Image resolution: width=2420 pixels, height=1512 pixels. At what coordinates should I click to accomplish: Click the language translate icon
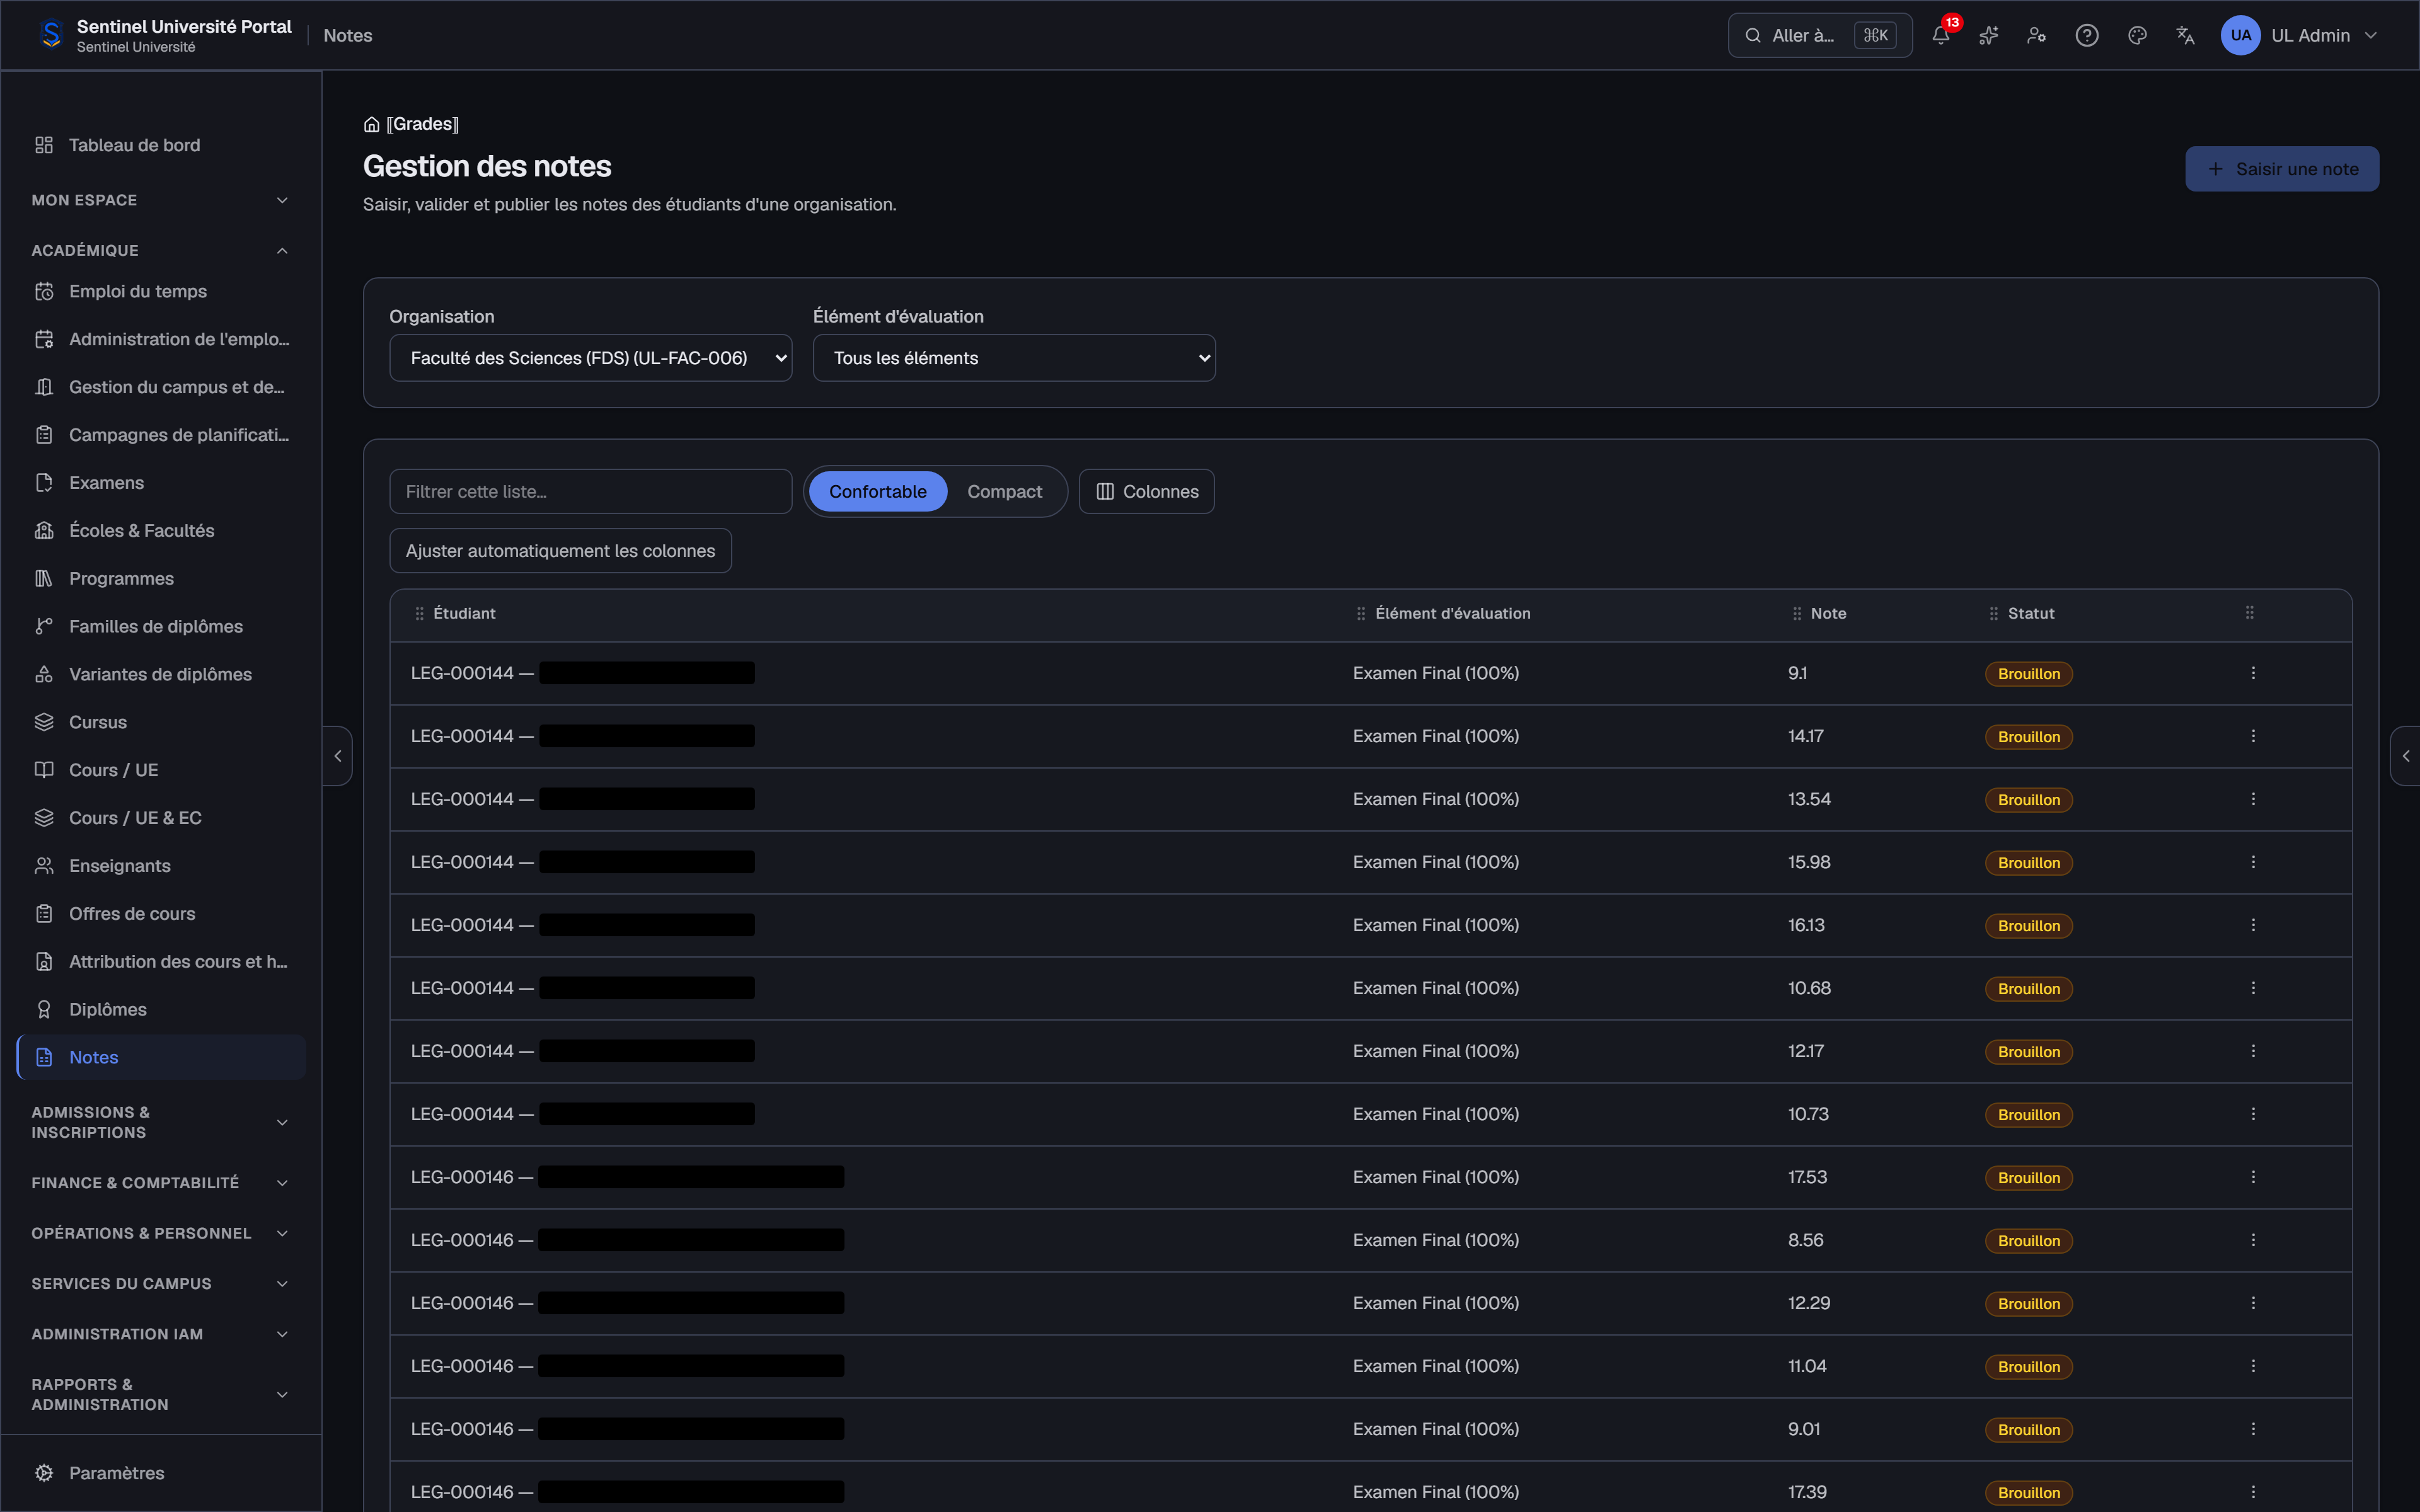click(2186, 35)
